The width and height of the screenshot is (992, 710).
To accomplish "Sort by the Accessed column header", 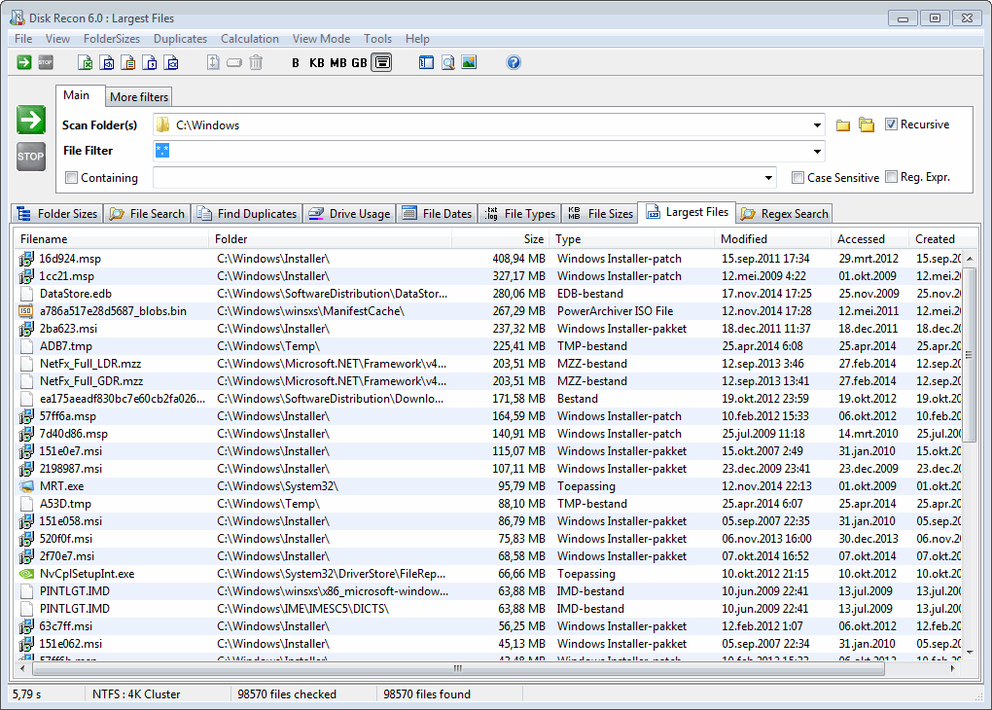I will click(870, 239).
